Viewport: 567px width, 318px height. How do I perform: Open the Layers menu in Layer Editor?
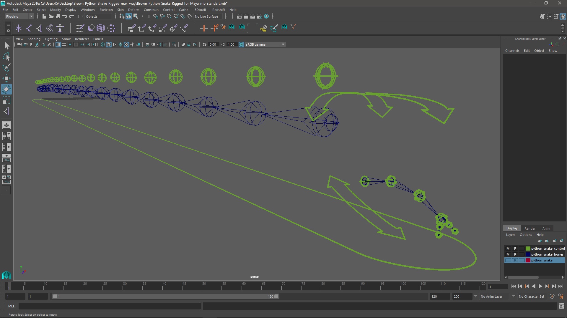tap(510, 235)
